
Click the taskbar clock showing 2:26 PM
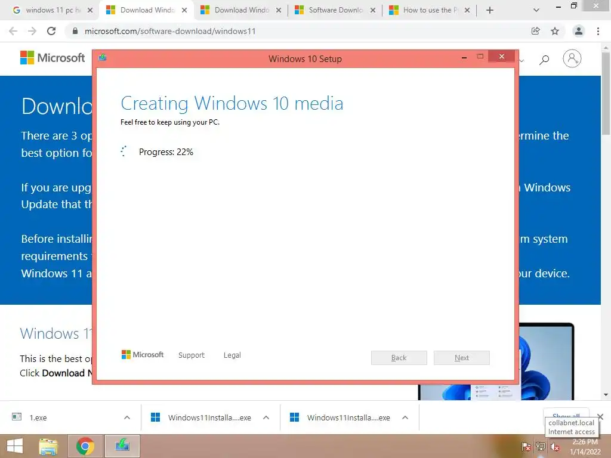pyautogui.click(x=585, y=447)
